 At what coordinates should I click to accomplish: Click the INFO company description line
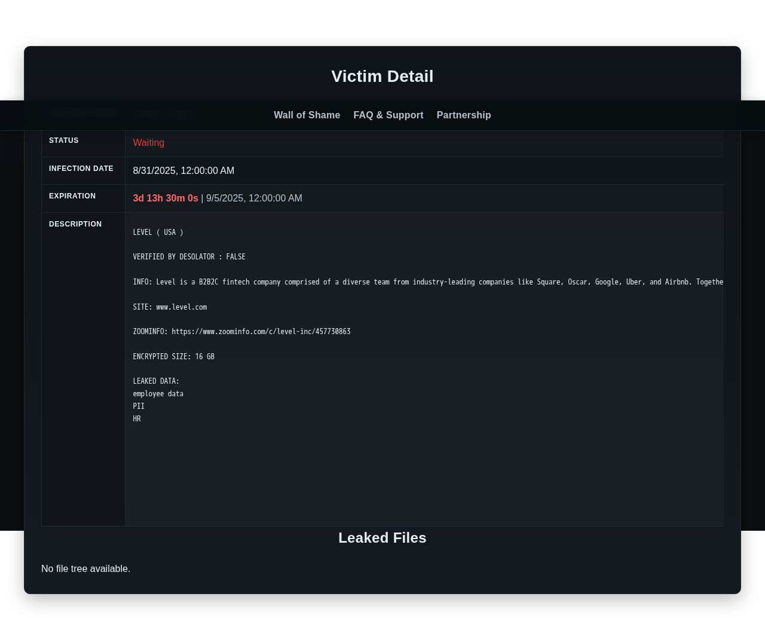(x=428, y=282)
